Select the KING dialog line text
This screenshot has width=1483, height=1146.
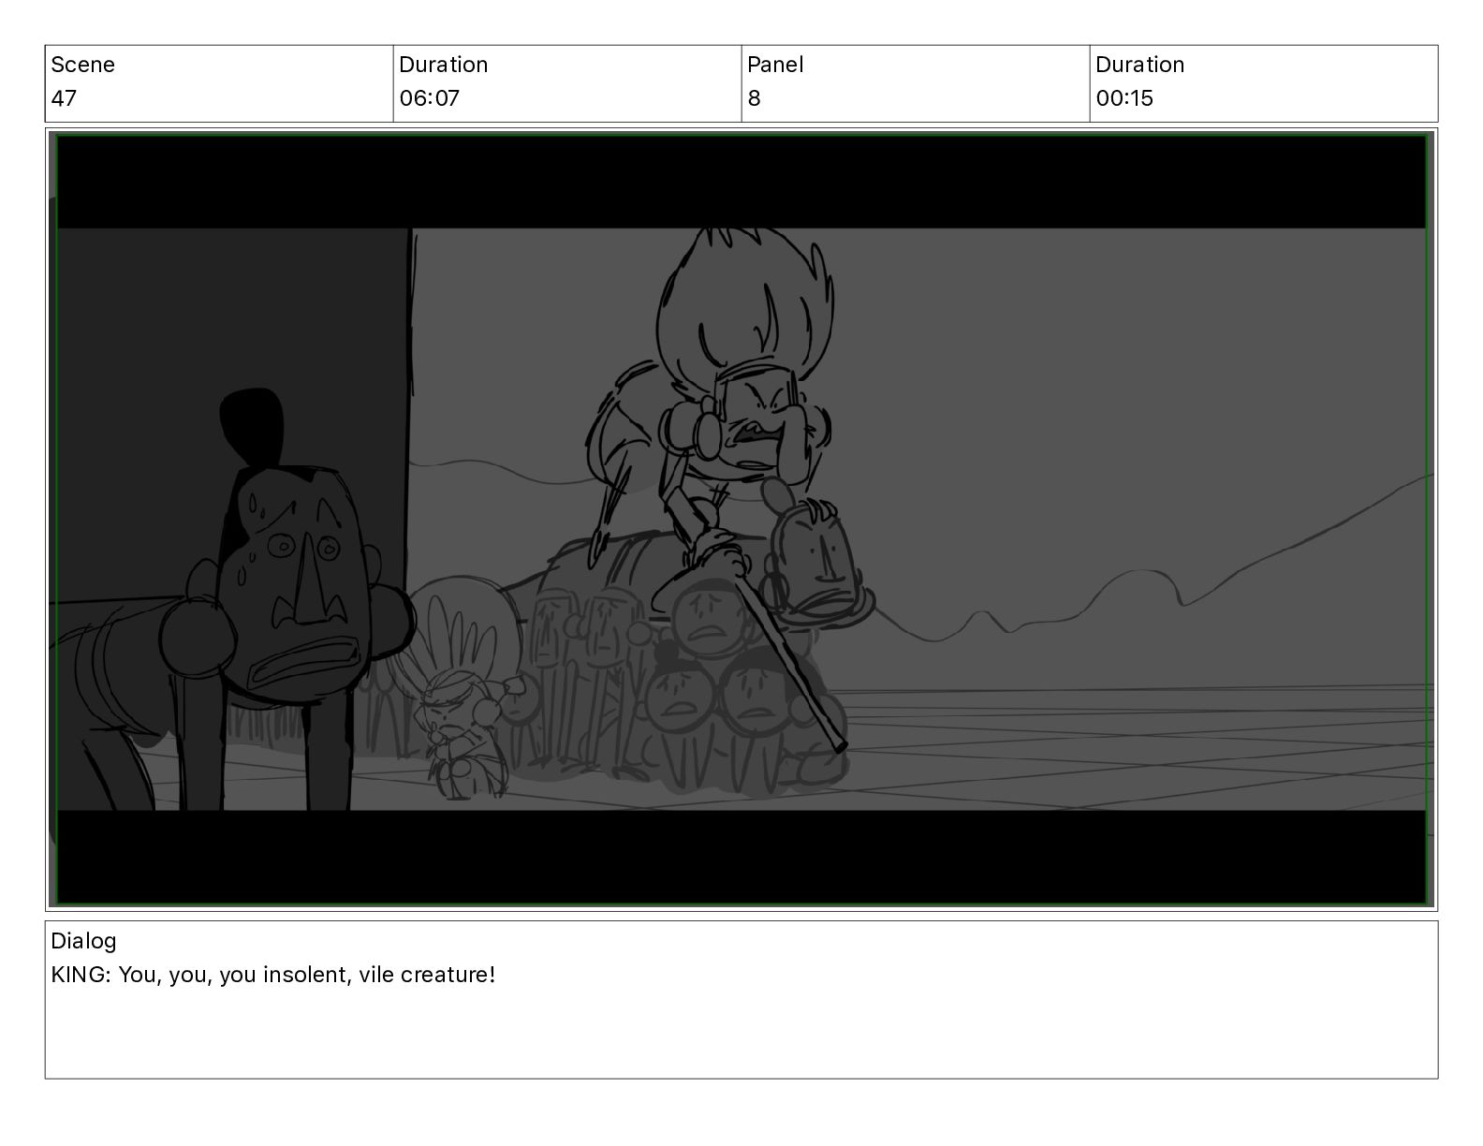tap(273, 975)
